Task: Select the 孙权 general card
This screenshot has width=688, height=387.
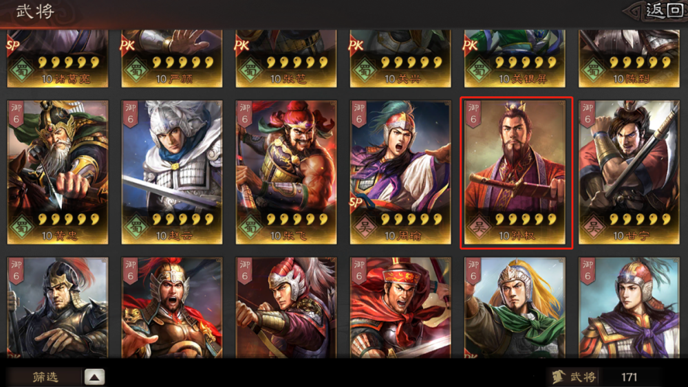Action: pos(516,173)
